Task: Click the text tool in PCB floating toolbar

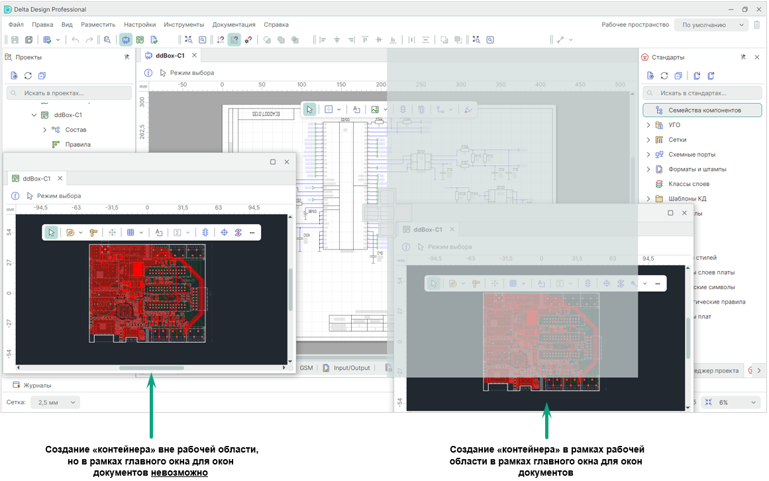Action: click(x=159, y=232)
